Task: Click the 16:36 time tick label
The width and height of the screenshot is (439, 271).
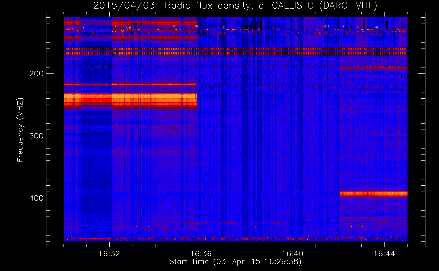Action: tap(201, 254)
